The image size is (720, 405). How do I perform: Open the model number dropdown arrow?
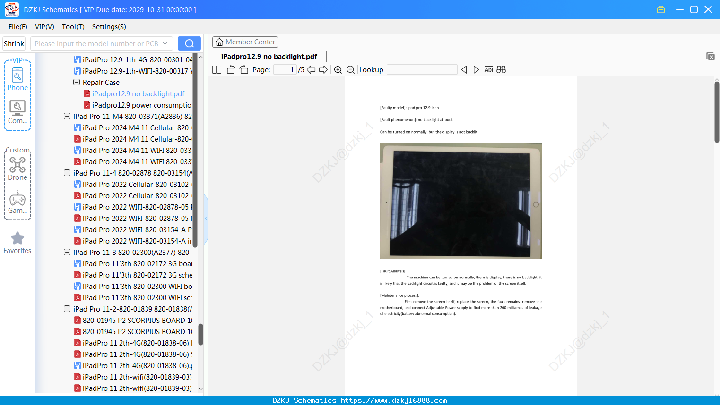pyautogui.click(x=165, y=43)
